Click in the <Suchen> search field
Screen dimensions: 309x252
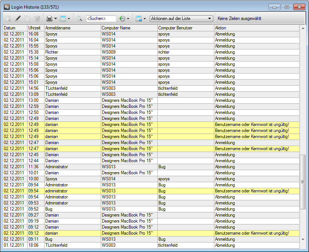tap(101, 18)
